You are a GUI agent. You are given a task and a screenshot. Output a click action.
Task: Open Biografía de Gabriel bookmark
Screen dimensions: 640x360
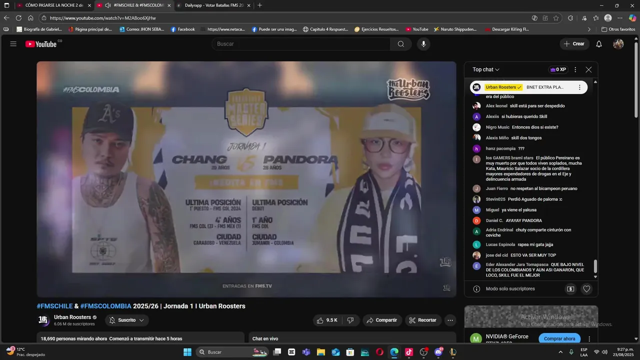(x=39, y=29)
